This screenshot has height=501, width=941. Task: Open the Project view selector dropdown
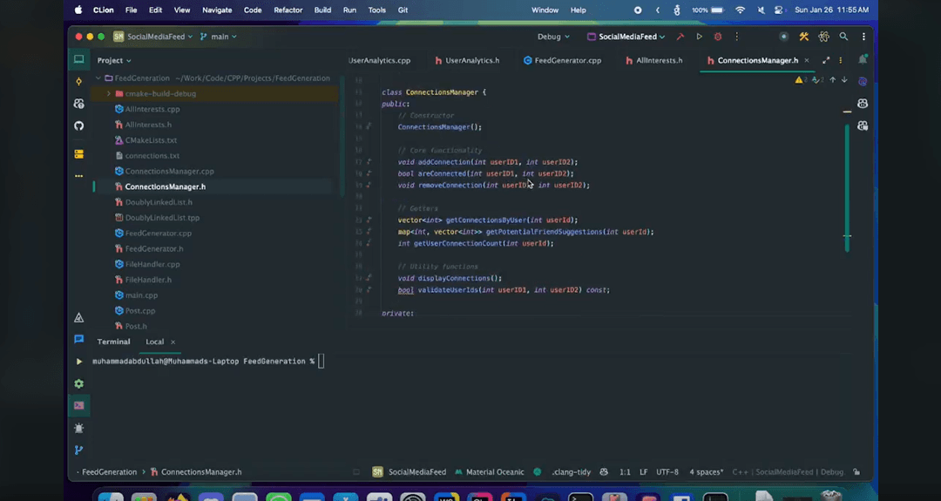click(x=114, y=60)
